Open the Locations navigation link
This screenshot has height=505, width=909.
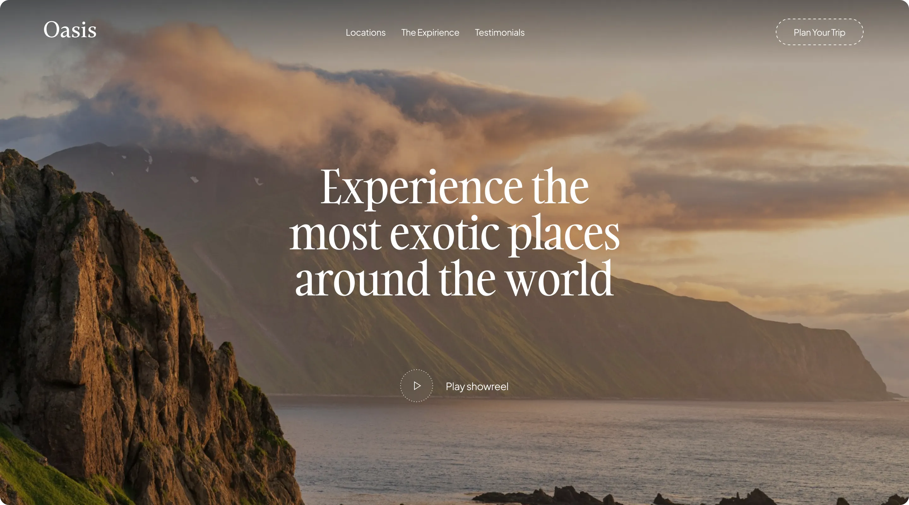(x=365, y=32)
